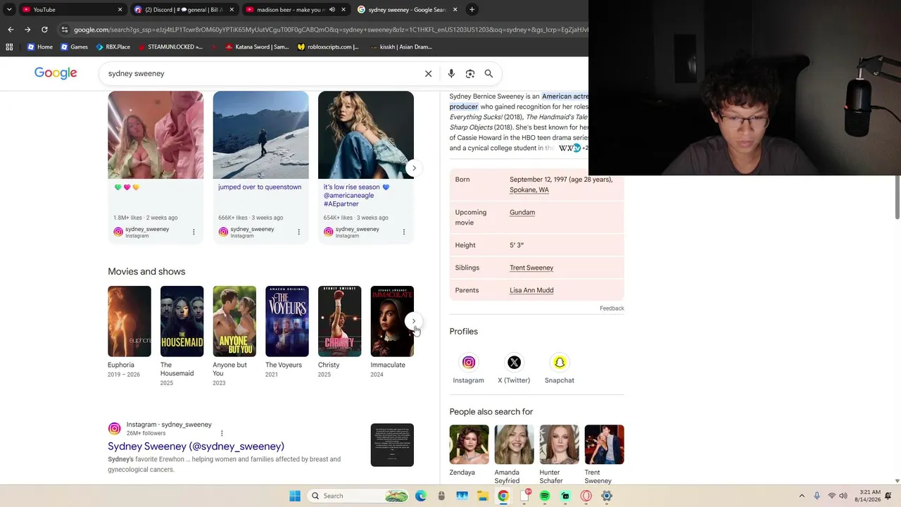Show hidden system tray icons

801,496
